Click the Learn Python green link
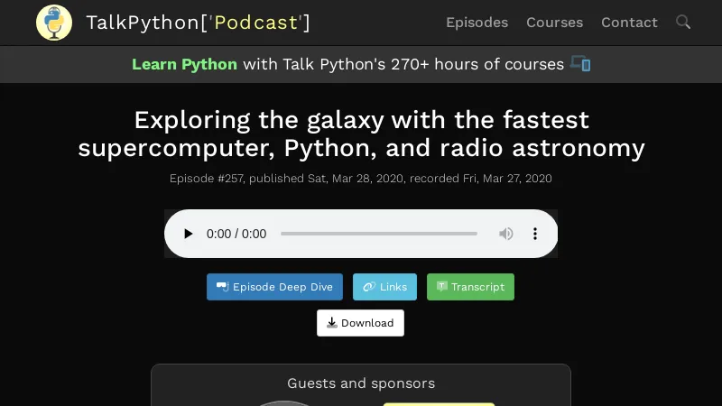Viewport: 722px width, 406px height. 185,64
